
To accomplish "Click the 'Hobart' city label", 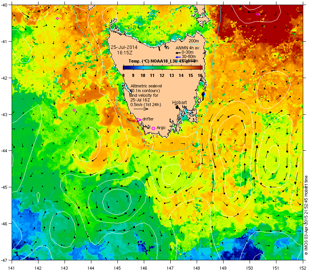I will [x=179, y=103].
